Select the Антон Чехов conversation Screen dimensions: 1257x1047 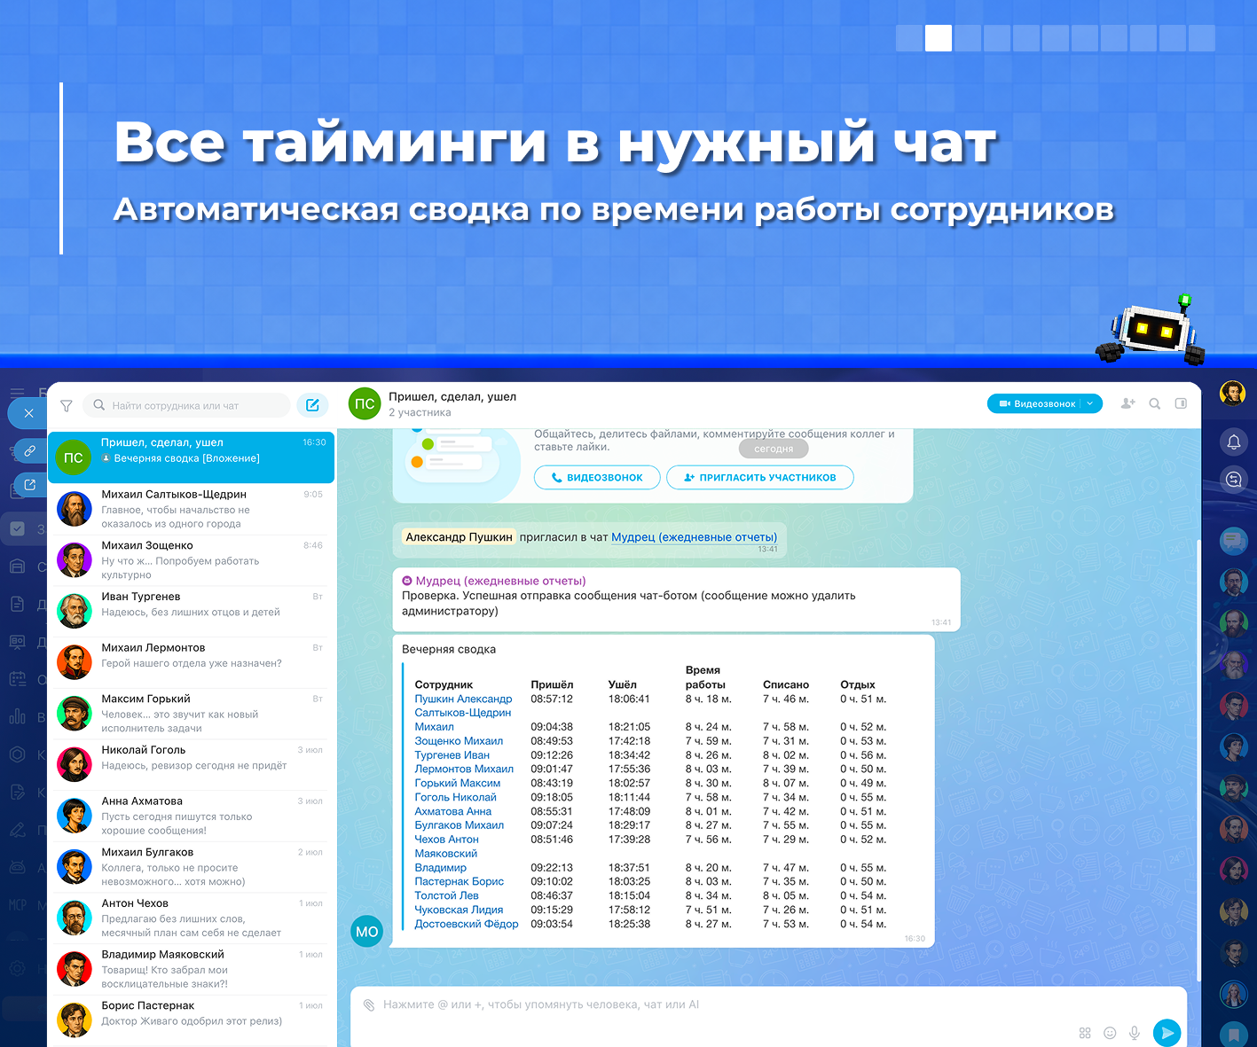191,918
